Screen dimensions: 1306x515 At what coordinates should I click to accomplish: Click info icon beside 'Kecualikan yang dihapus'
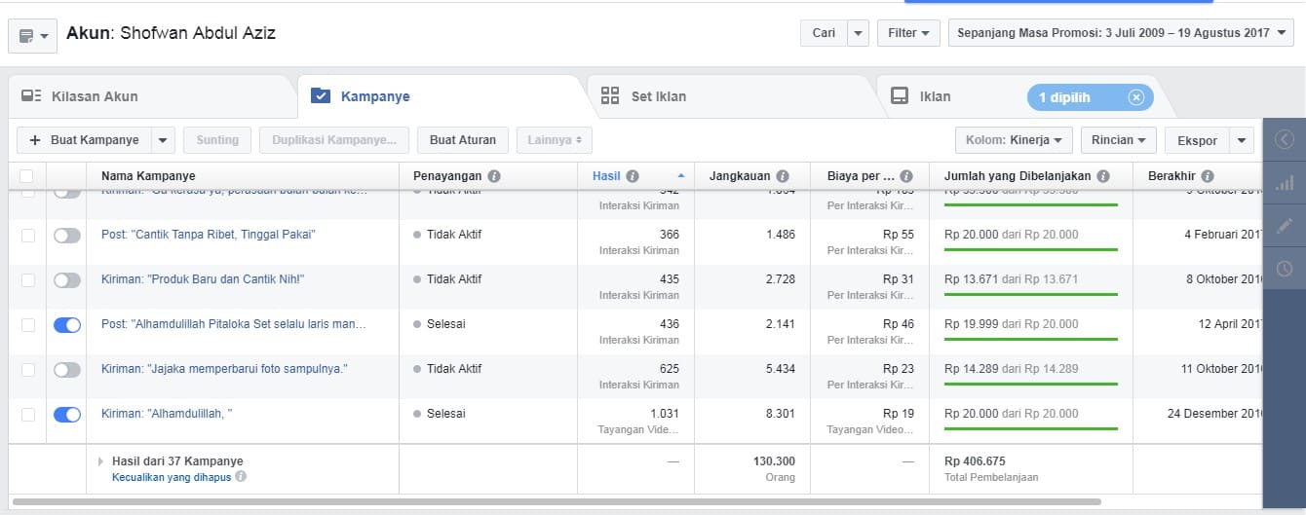tap(241, 477)
